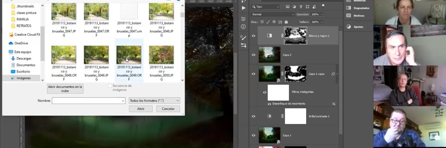Select the Blanco y negro 1 layer mask thumbnail
The height and width of the screenshot is (148, 446).
(x=295, y=36)
